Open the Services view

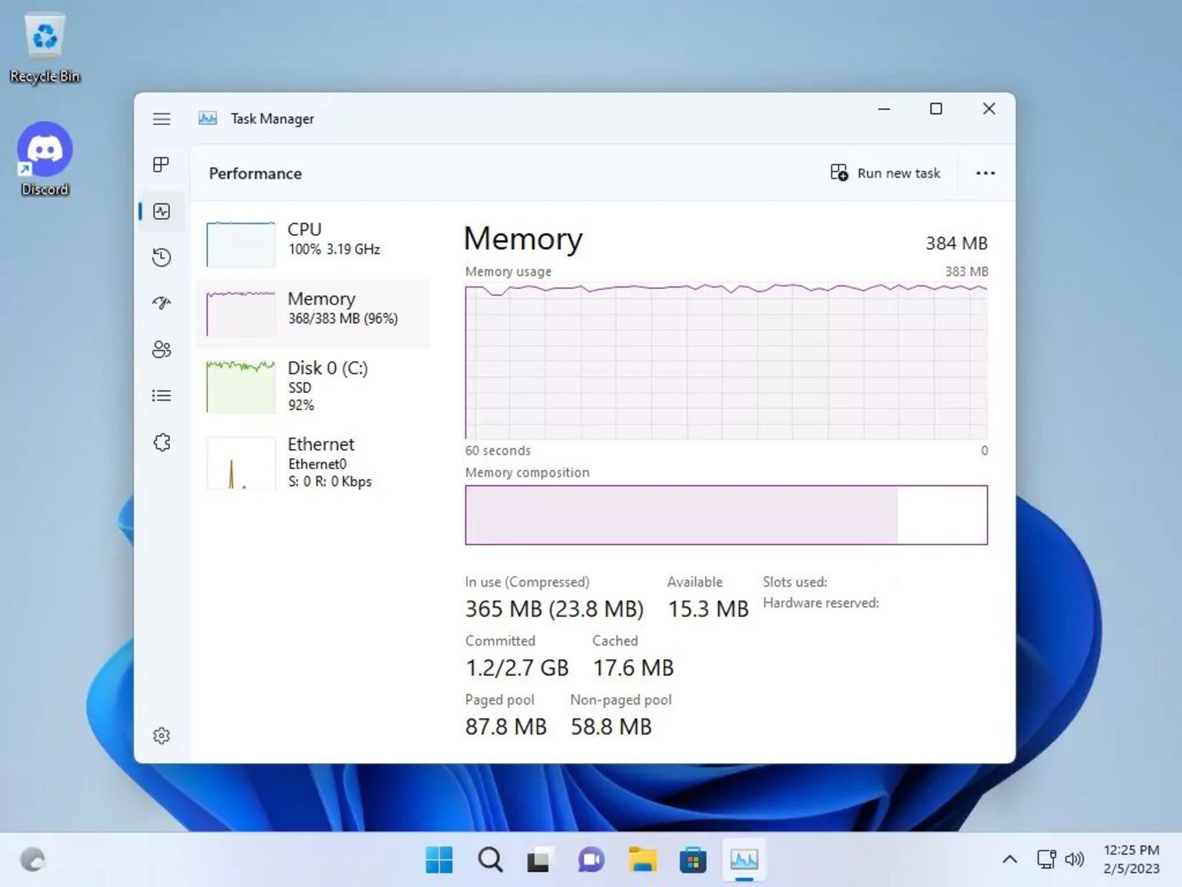(x=162, y=442)
